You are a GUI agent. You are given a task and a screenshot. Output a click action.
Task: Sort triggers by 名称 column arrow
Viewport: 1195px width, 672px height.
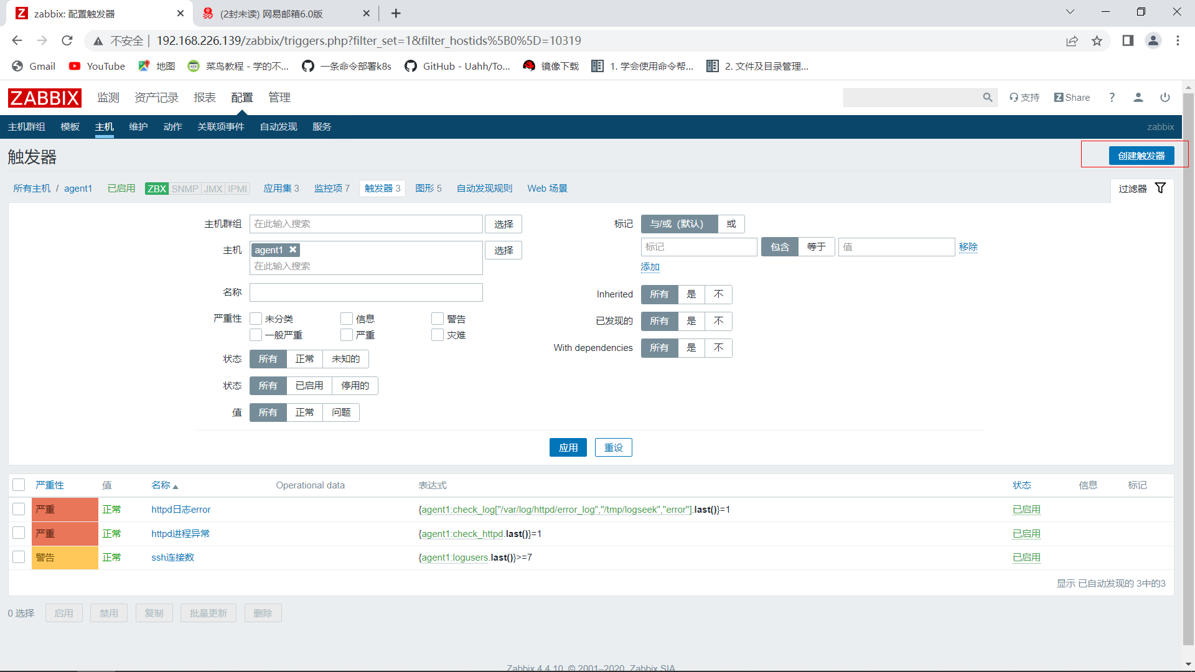(x=176, y=486)
